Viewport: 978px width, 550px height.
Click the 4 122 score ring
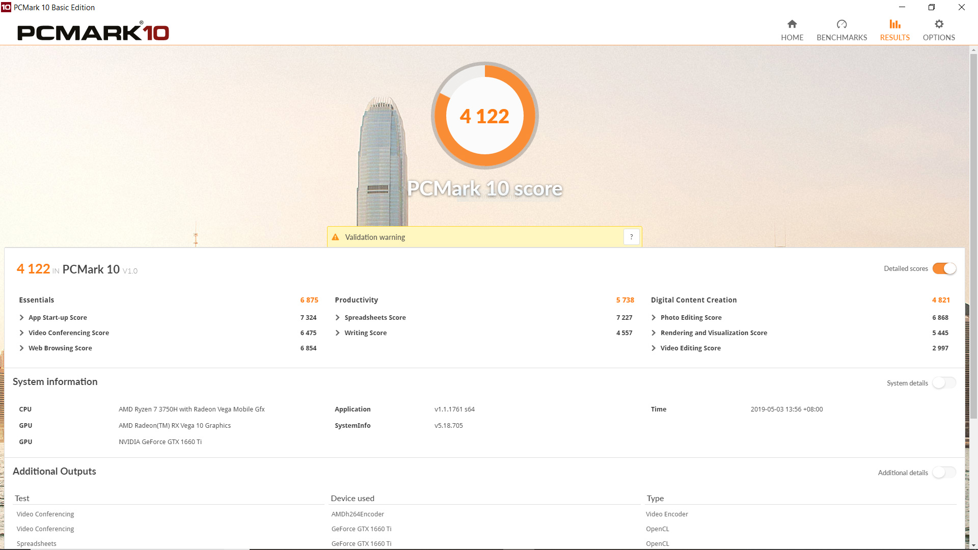click(484, 116)
